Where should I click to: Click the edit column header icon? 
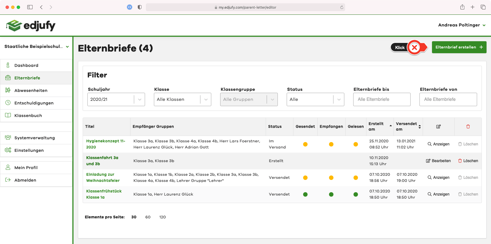point(438,126)
